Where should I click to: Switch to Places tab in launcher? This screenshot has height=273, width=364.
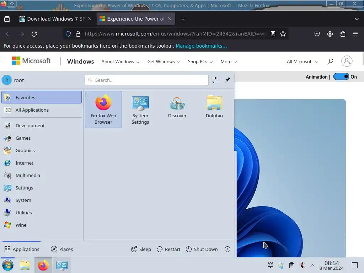[x=62, y=249]
